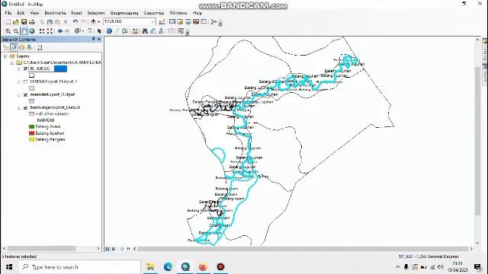Collapse the bendunganExport_Output layer legend
The image size is (488, 274).
click(19, 108)
